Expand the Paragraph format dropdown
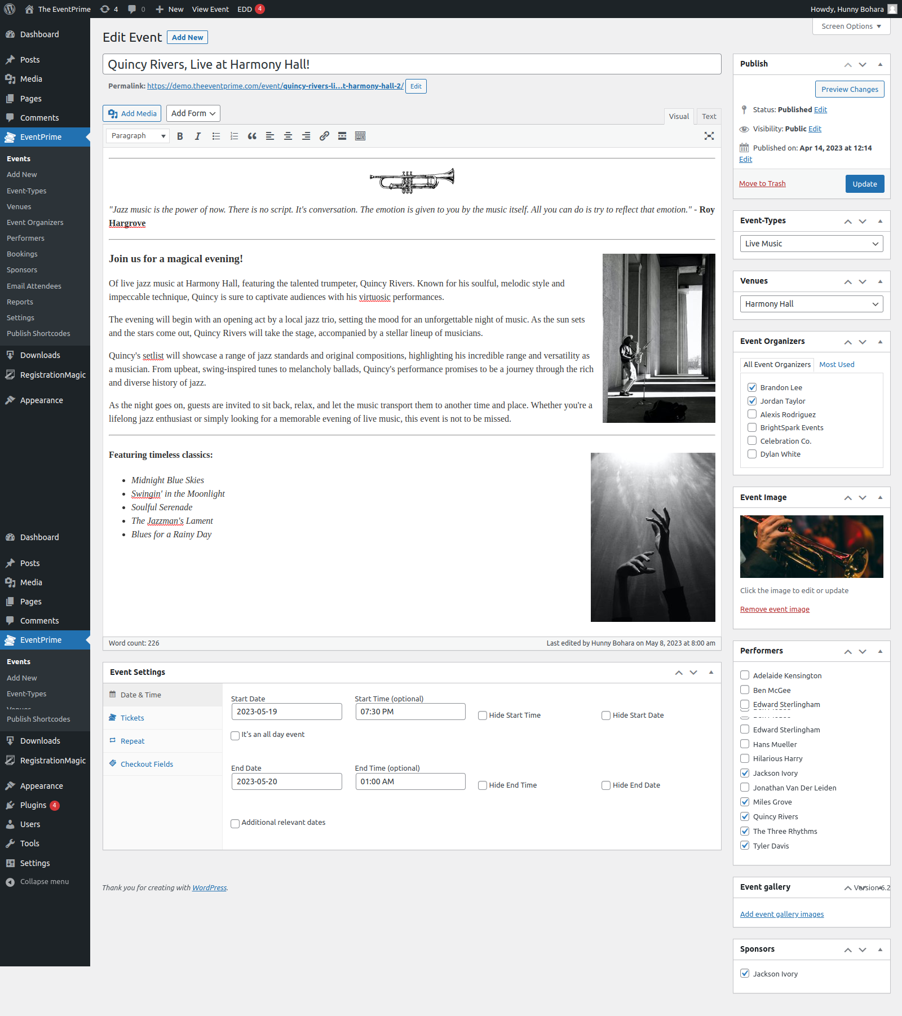Image resolution: width=902 pixels, height=1016 pixels. [138, 136]
